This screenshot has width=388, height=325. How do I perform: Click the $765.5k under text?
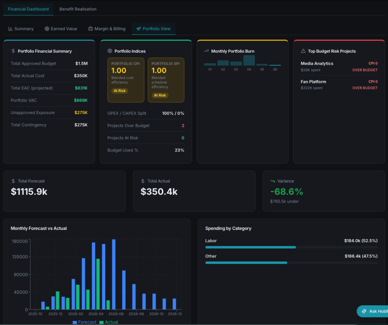(284, 202)
